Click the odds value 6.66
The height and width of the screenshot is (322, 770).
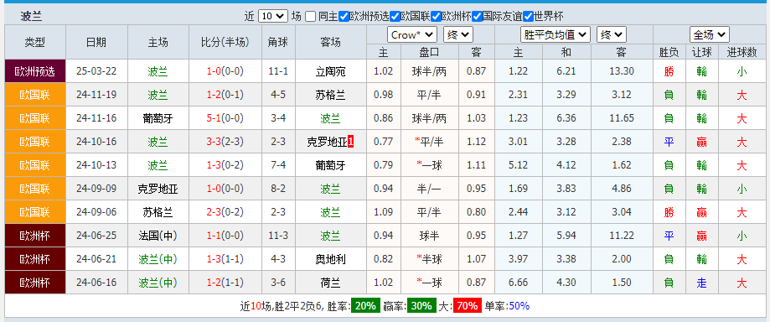click(519, 283)
